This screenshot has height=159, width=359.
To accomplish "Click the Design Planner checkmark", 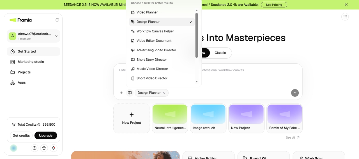I will [191, 22].
